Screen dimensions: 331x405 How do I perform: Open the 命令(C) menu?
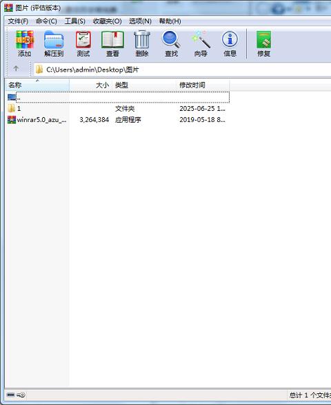(46, 21)
